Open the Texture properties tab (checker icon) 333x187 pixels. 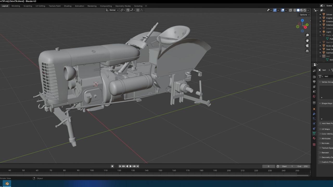[314, 144]
